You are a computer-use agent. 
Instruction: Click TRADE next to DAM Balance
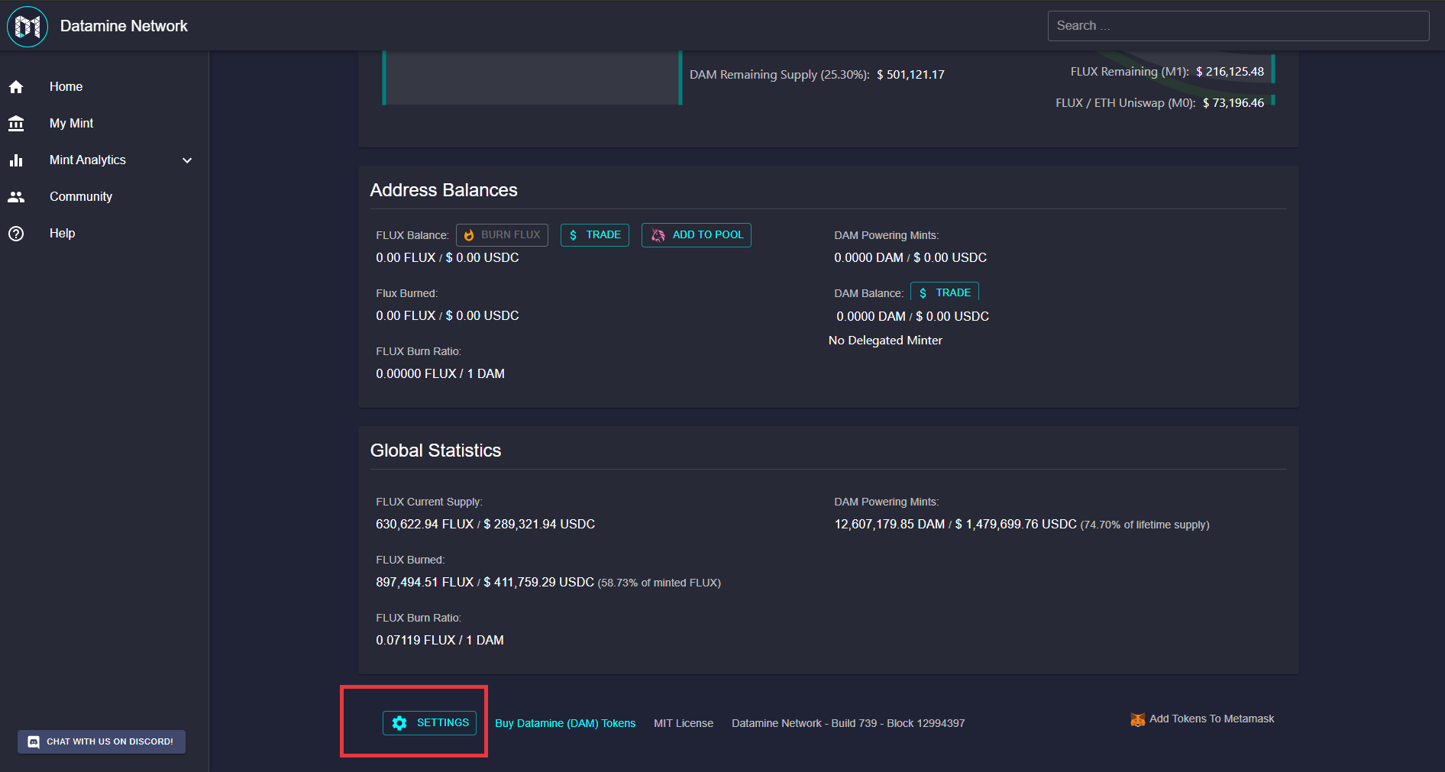click(945, 292)
